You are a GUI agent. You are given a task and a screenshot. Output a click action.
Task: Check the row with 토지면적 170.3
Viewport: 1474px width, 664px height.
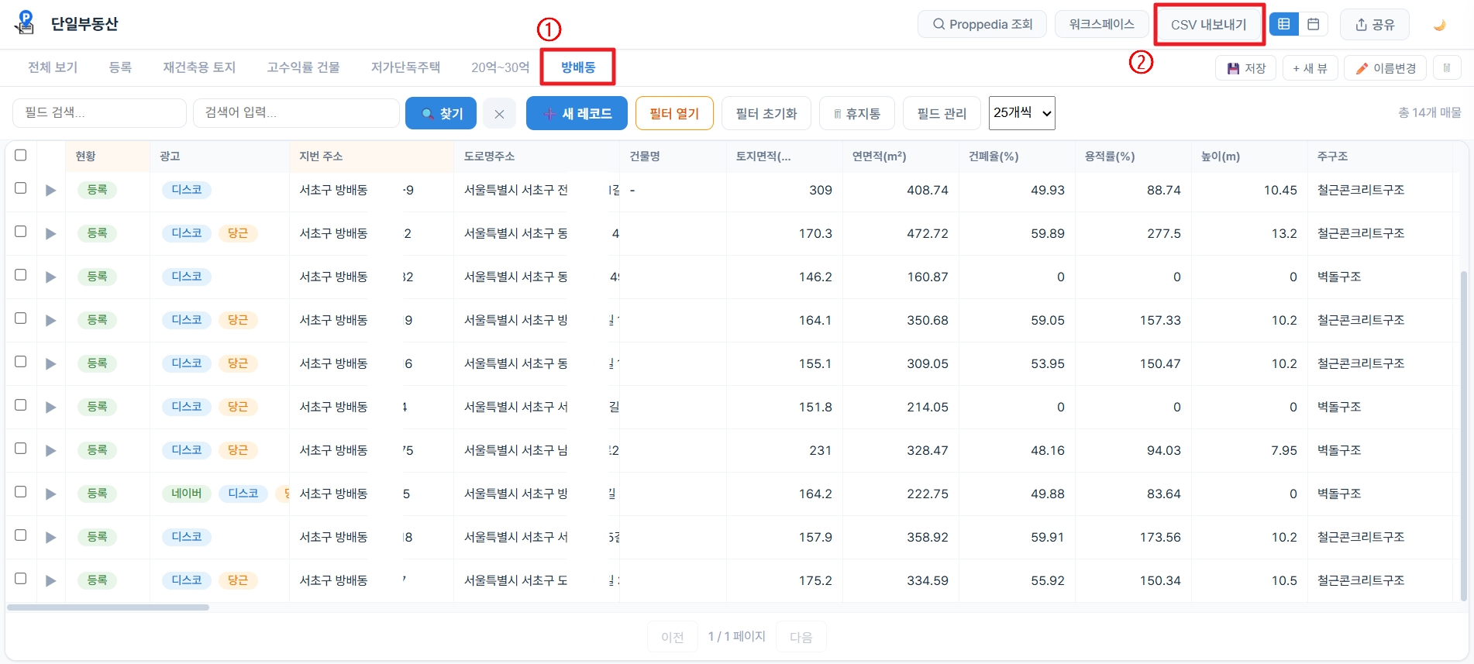21,232
